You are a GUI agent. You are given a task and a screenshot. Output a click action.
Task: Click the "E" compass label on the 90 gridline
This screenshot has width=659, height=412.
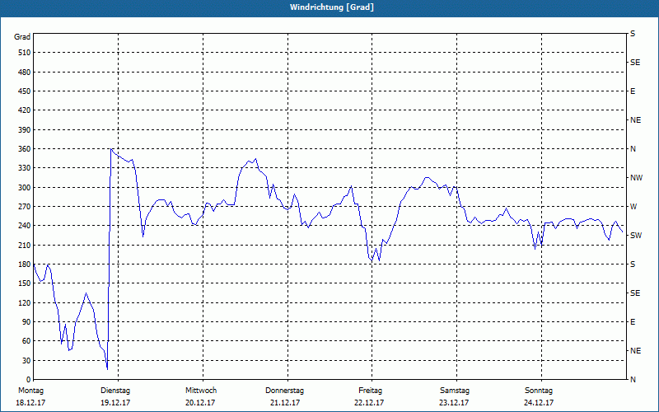pos(633,322)
